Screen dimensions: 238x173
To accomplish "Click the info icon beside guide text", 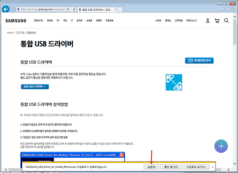I will click(21, 115).
